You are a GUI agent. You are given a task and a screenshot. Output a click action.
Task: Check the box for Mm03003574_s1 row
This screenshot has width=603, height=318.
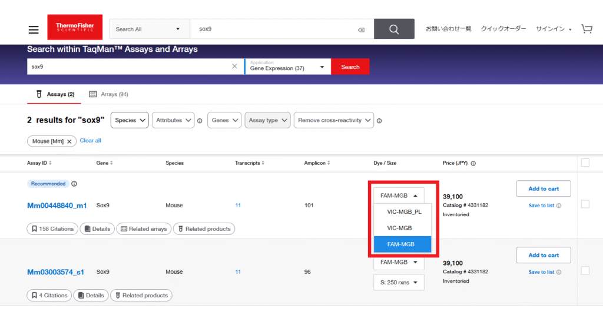(585, 271)
